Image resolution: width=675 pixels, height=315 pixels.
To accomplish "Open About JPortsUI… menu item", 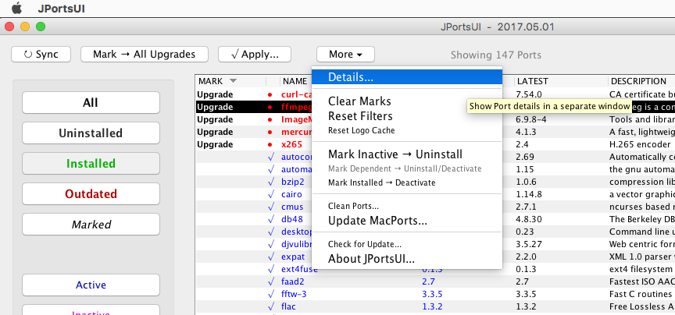I will (x=372, y=259).
